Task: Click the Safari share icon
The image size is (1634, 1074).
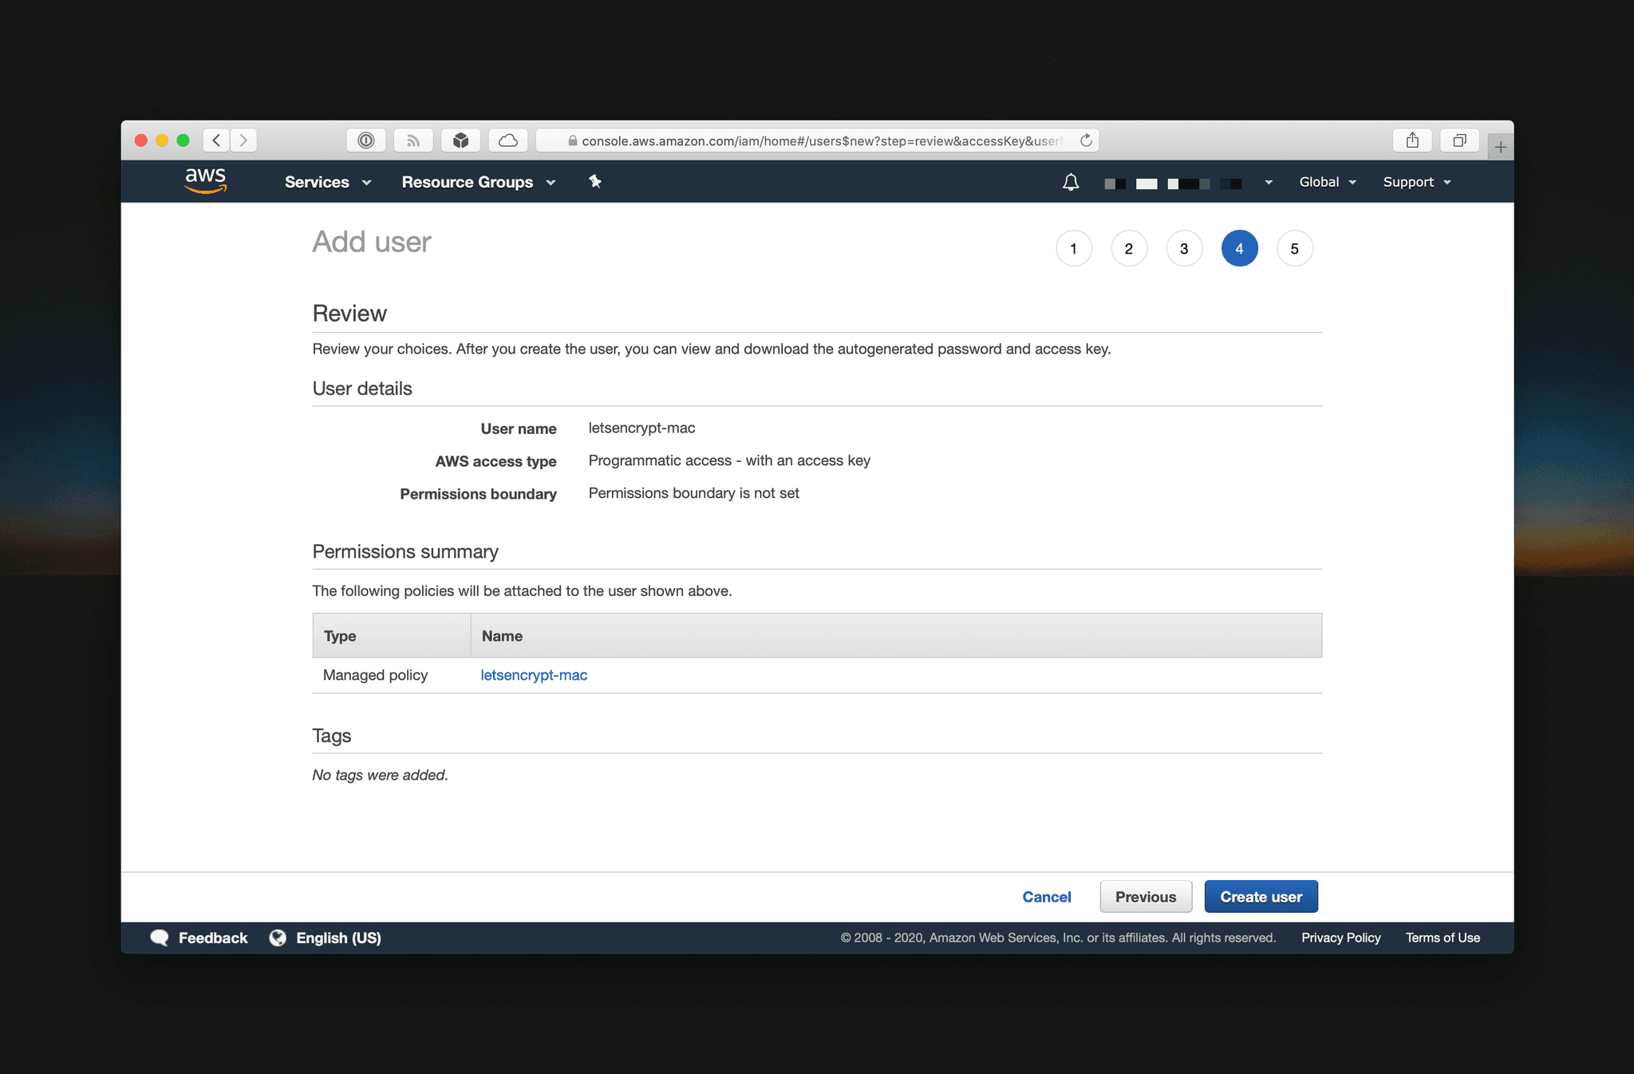Action: 1412,140
